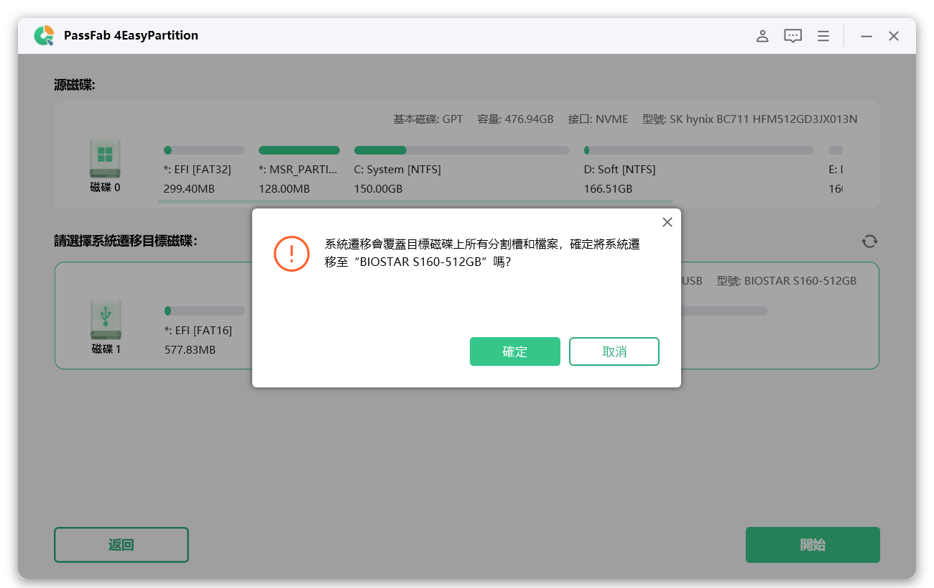934x588 pixels.
Task: Click the 開始 start button
Action: 813,545
